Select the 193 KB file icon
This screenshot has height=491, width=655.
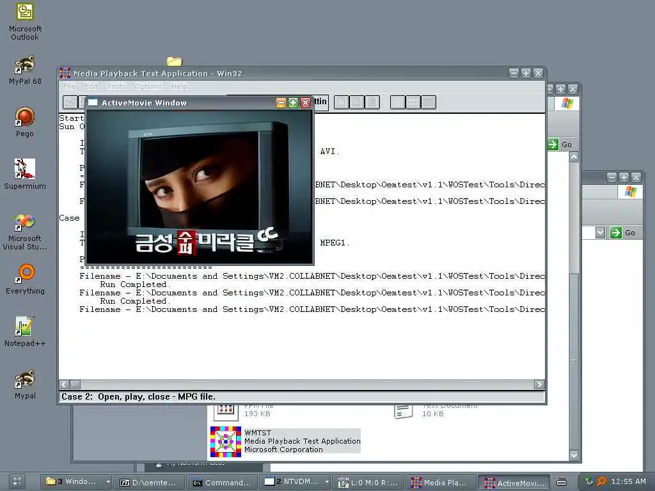(225, 412)
